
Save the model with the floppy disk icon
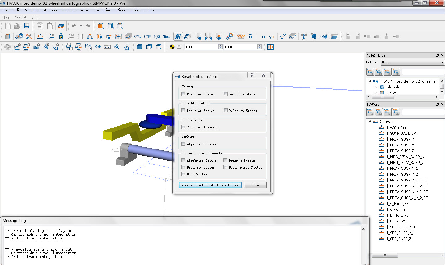pos(27,26)
